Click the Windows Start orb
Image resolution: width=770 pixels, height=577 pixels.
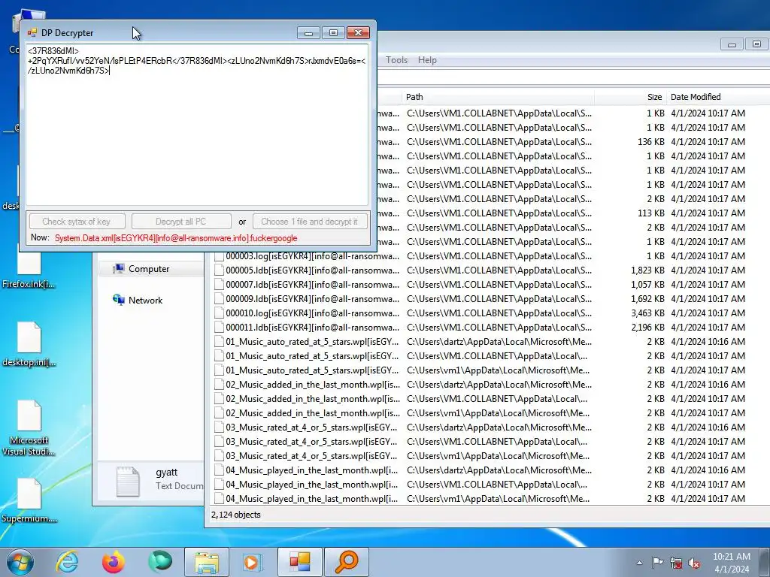click(x=20, y=562)
